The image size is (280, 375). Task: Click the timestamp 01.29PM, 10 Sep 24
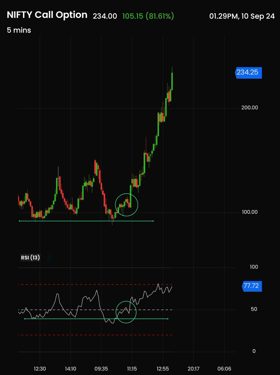click(x=243, y=16)
